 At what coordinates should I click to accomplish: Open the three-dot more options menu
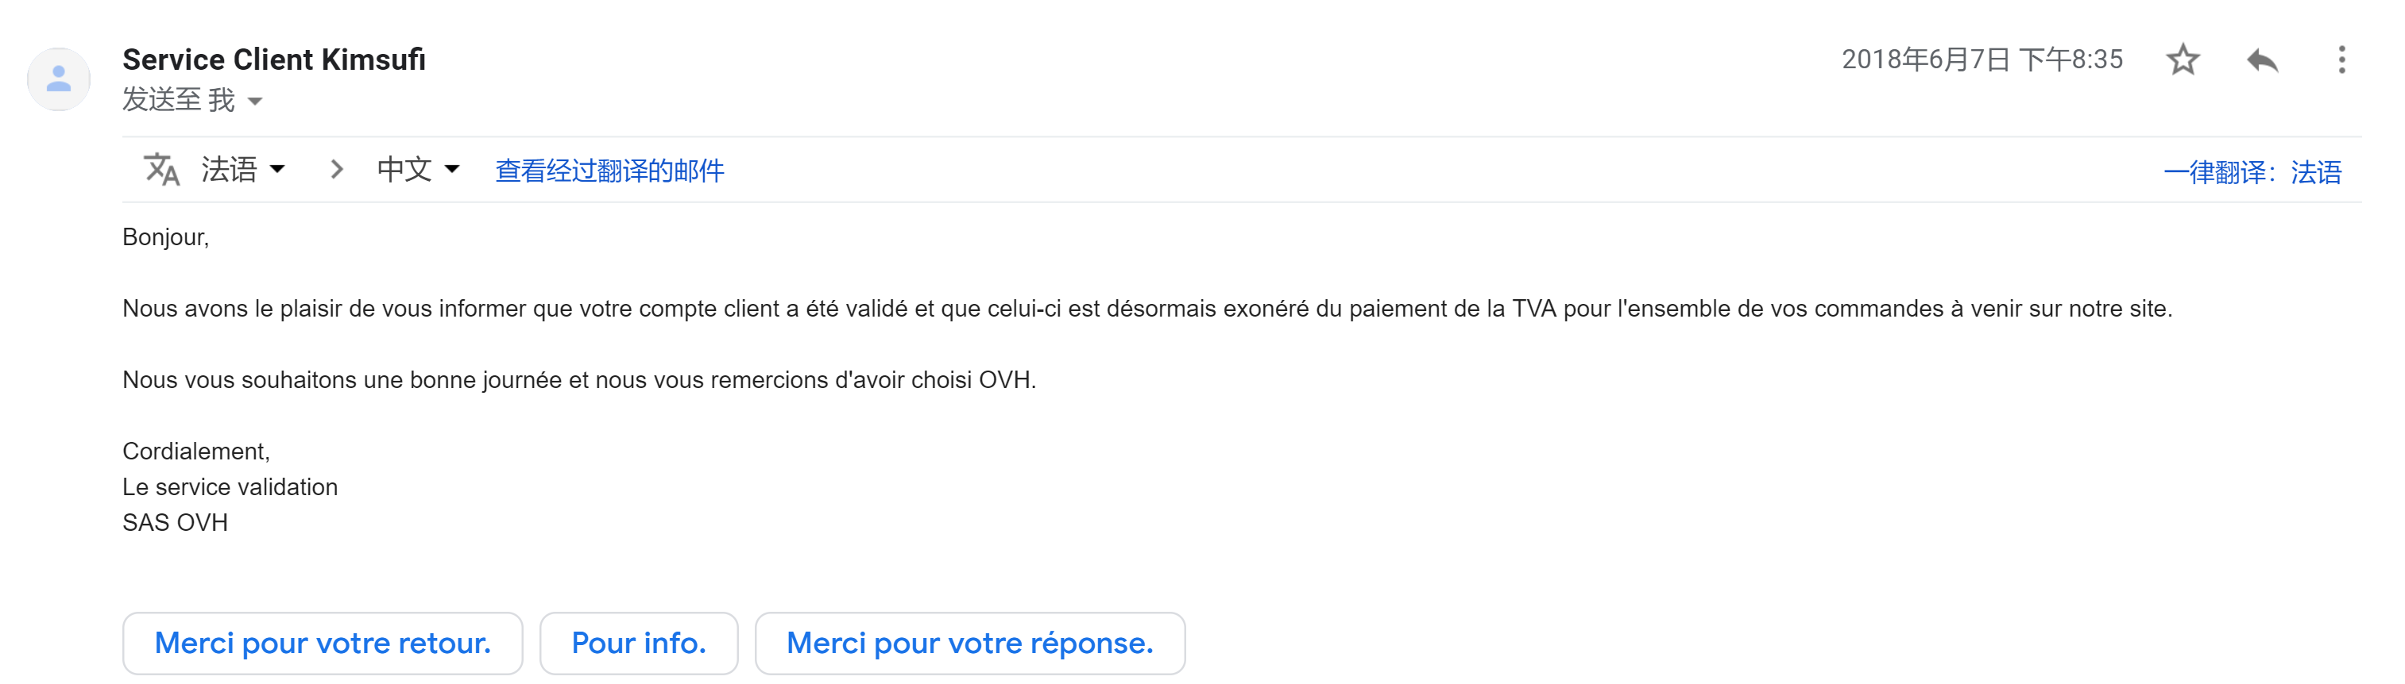2341,60
